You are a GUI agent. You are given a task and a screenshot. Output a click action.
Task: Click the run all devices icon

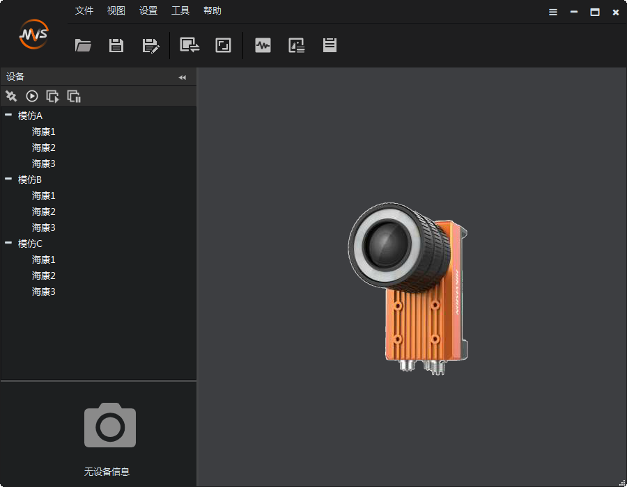[52, 96]
